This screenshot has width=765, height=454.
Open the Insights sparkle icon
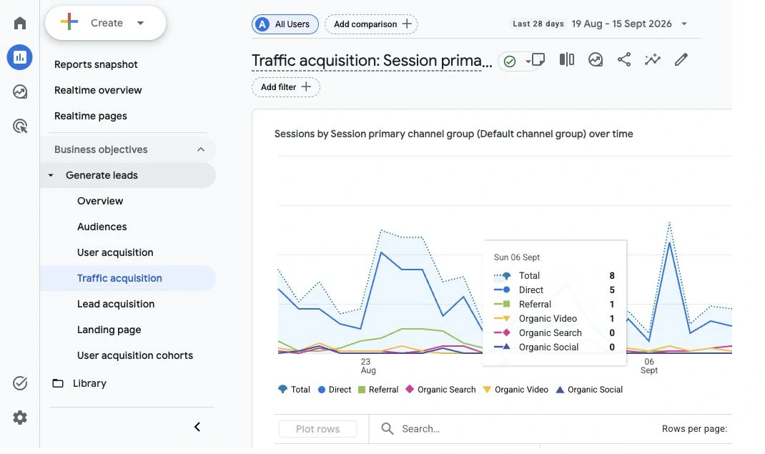point(652,59)
